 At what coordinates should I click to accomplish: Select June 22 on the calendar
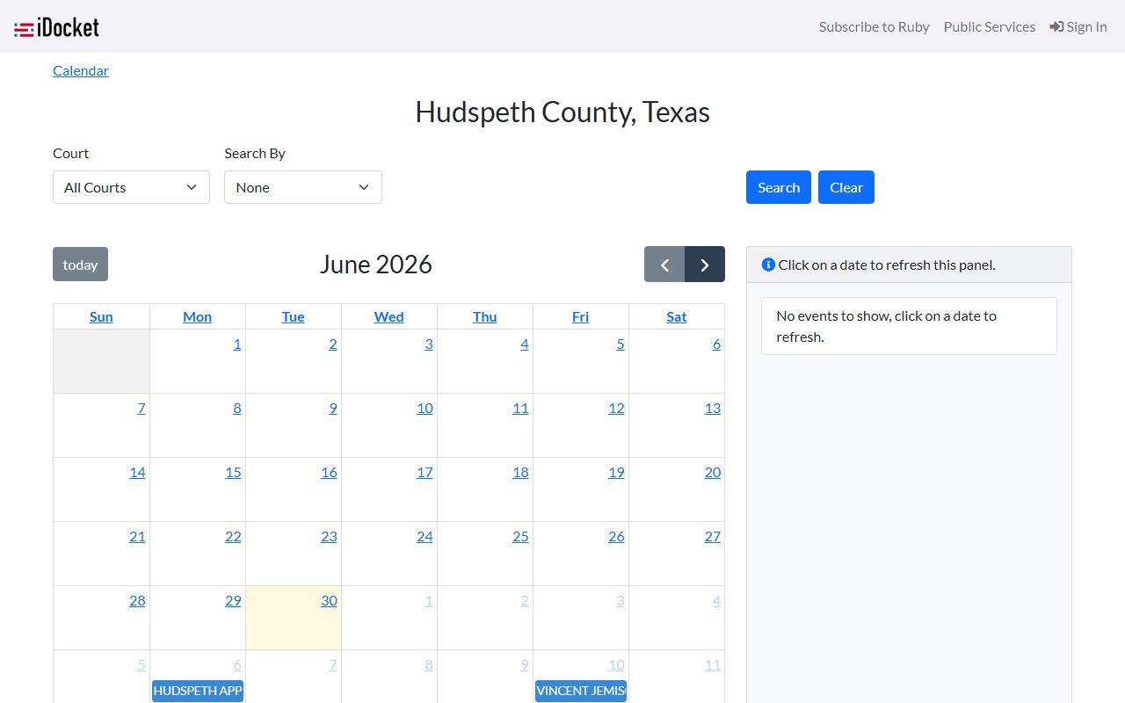click(x=233, y=536)
